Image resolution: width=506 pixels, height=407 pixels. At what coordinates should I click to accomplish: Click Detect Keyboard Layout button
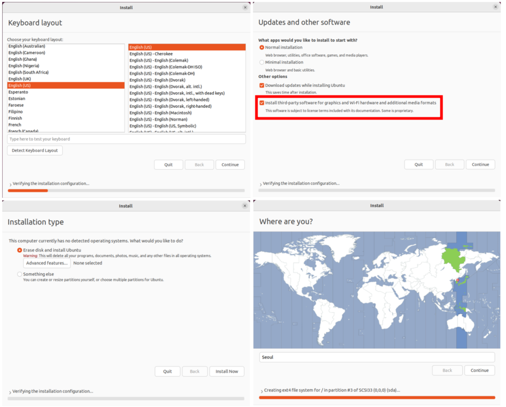coord(35,150)
